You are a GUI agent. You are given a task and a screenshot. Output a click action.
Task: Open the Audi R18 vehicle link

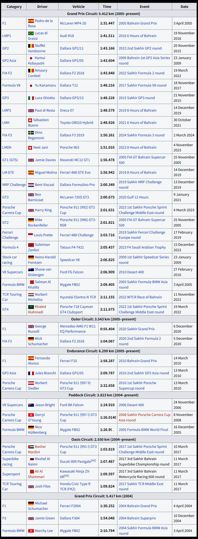tap(67, 36)
